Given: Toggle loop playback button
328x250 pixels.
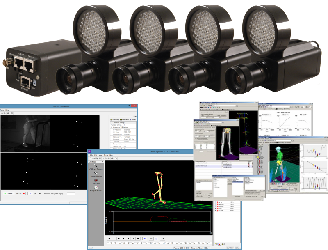Looking at the screenshot, I should [145, 239].
